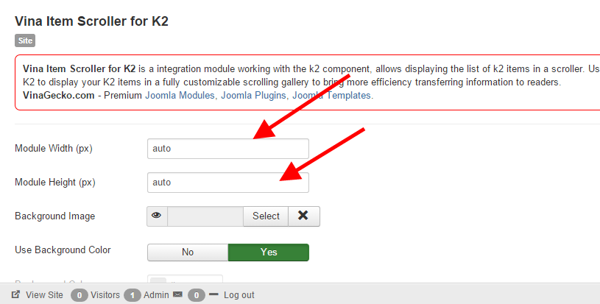The image size is (600, 304).
Task: Focus the Module Height (px) field
Action: (228, 183)
